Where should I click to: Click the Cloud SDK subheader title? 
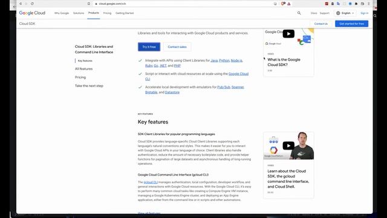coord(27,24)
